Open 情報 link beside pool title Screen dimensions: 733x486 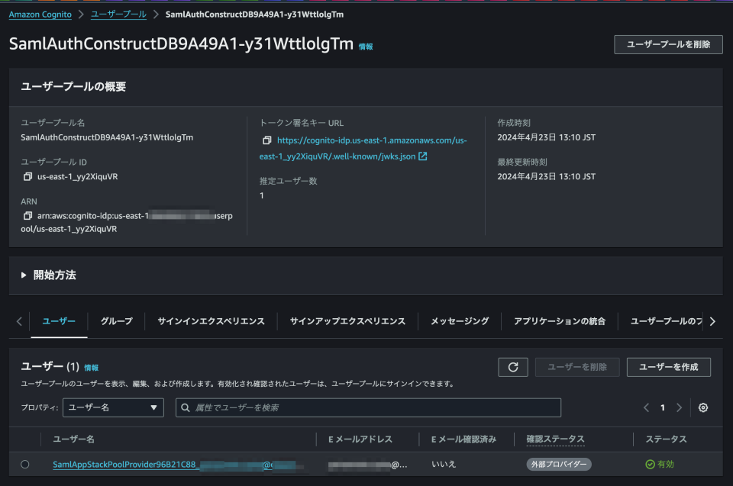coord(366,47)
